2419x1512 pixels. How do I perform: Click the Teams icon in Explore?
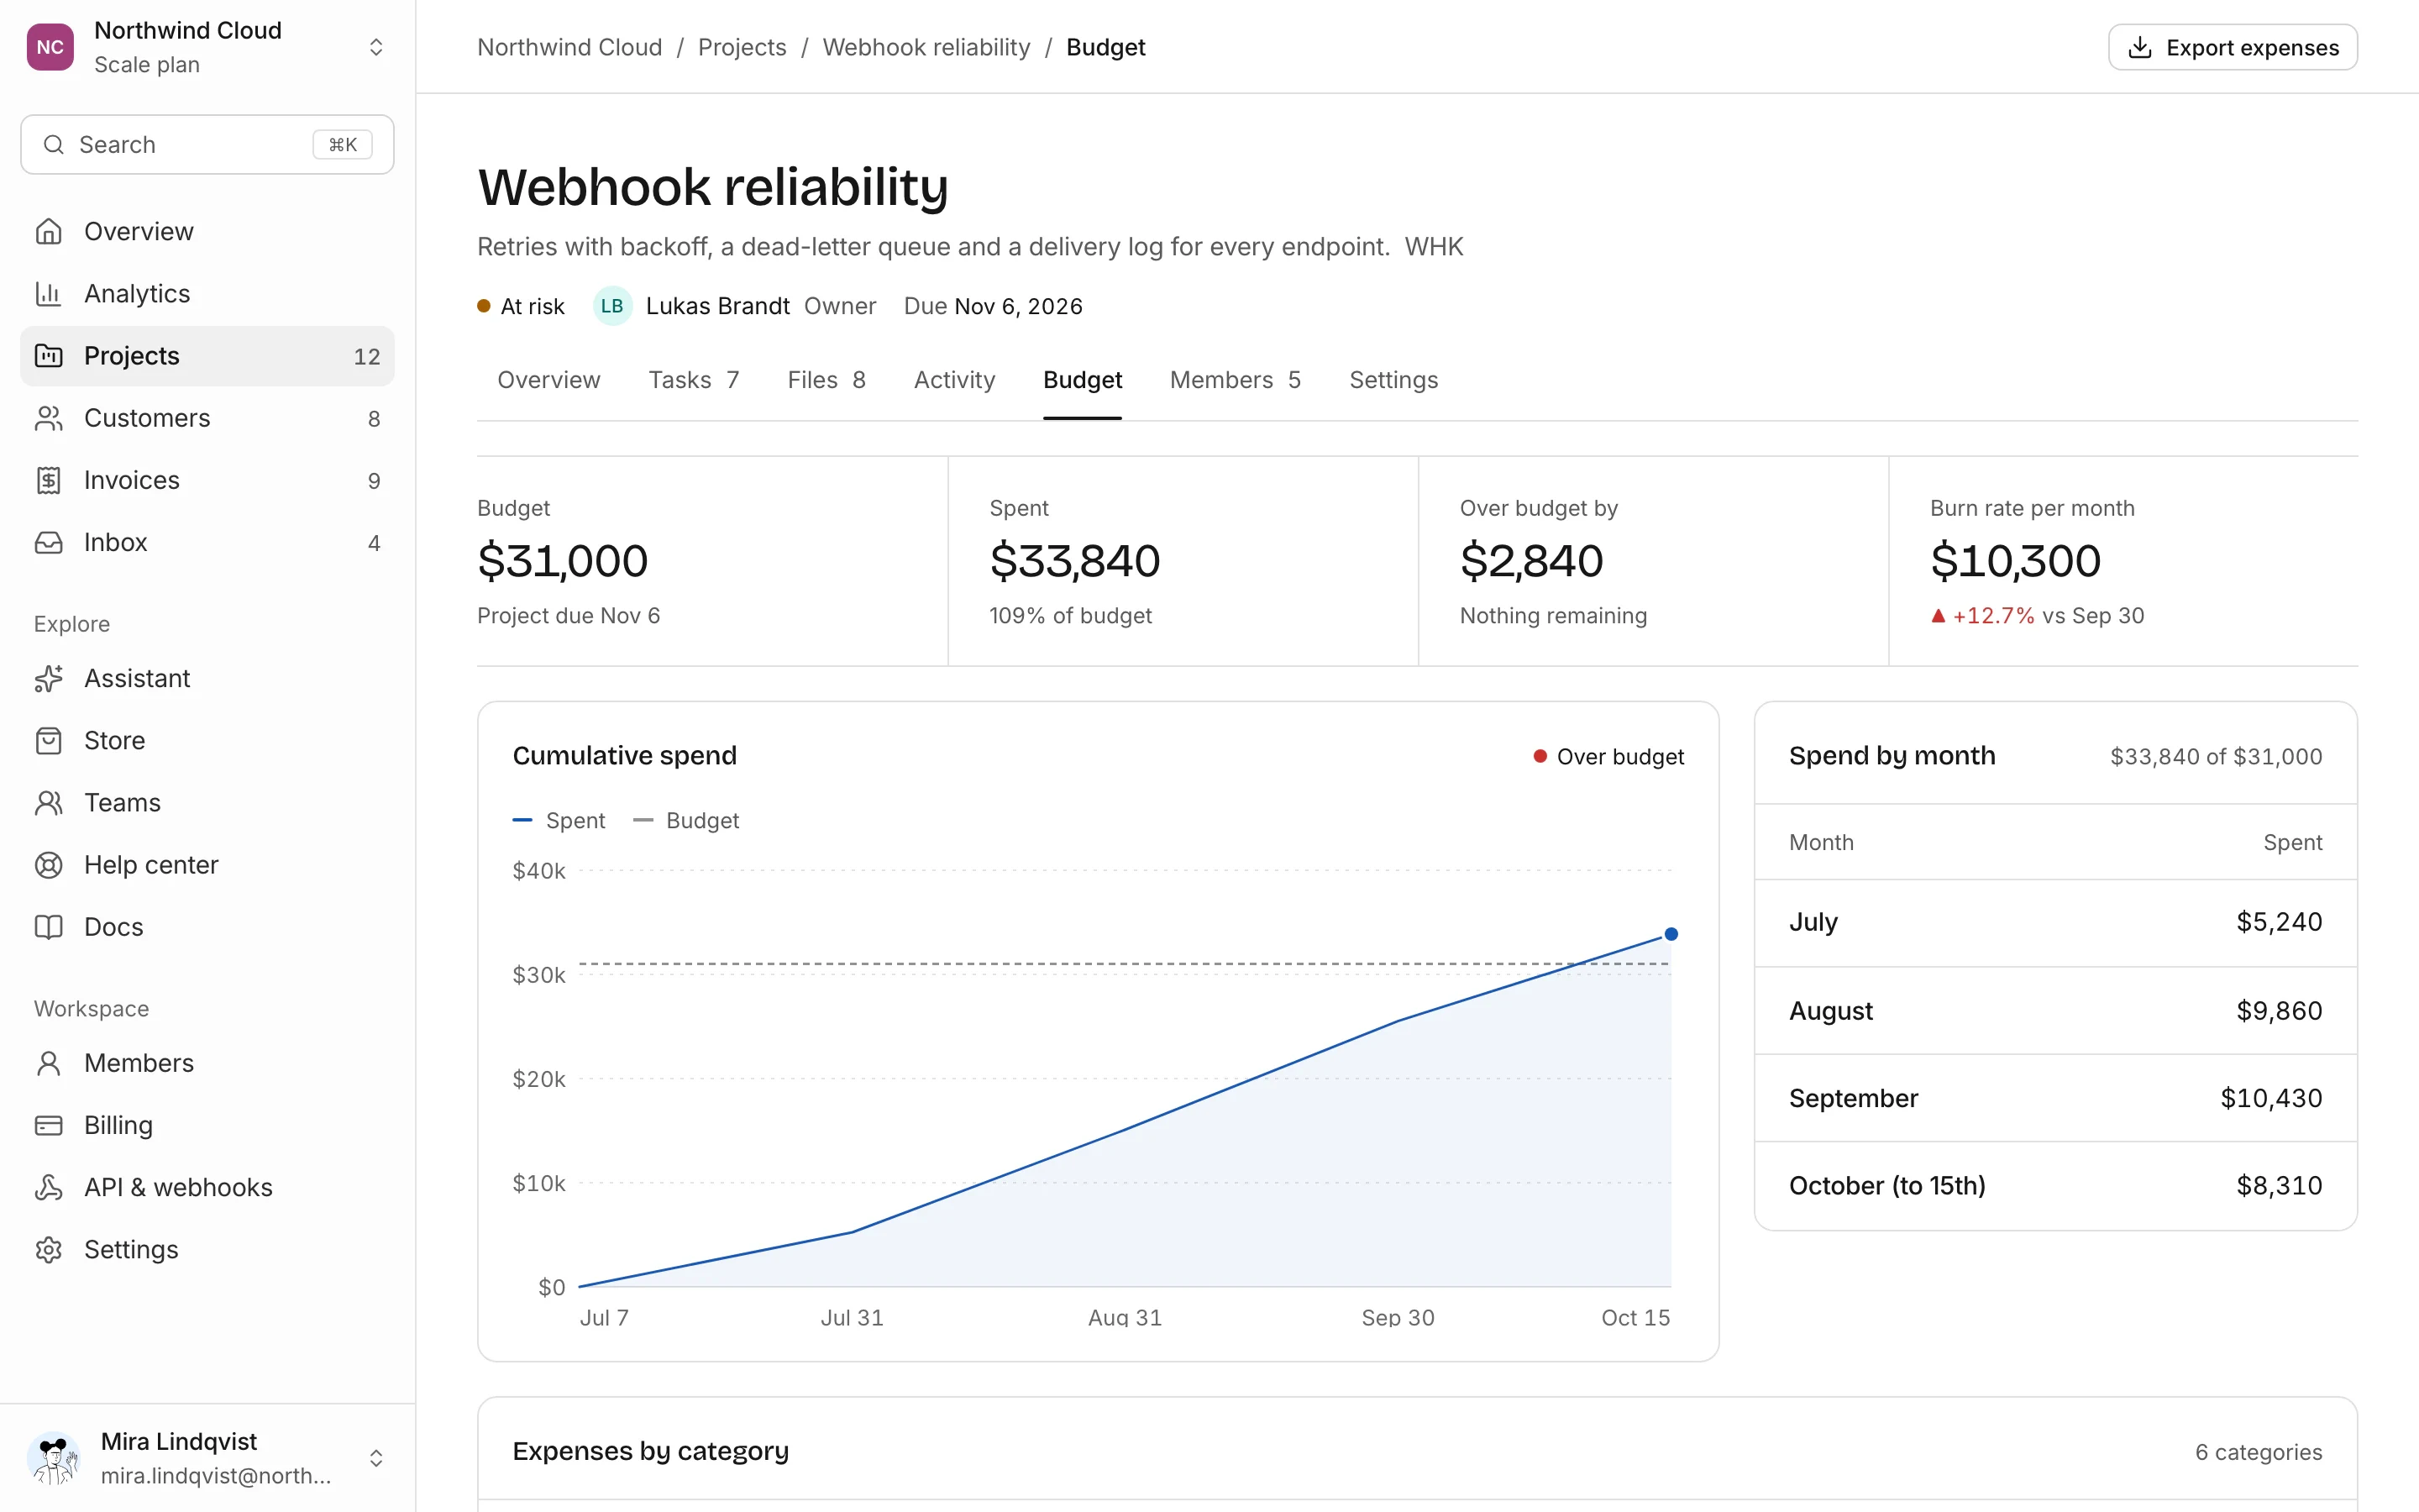[x=48, y=802]
